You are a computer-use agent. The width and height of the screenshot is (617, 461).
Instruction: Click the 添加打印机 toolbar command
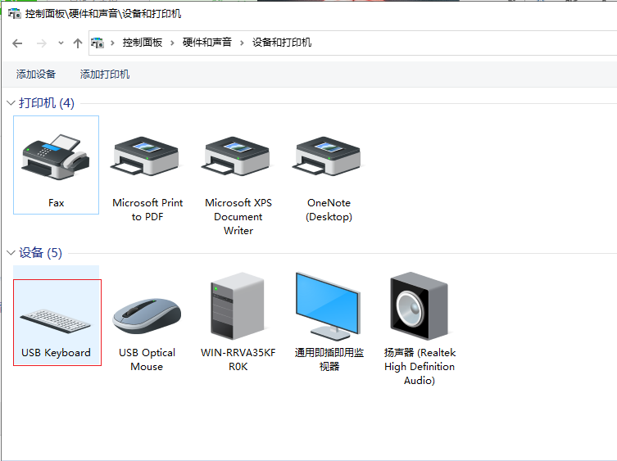point(105,75)
